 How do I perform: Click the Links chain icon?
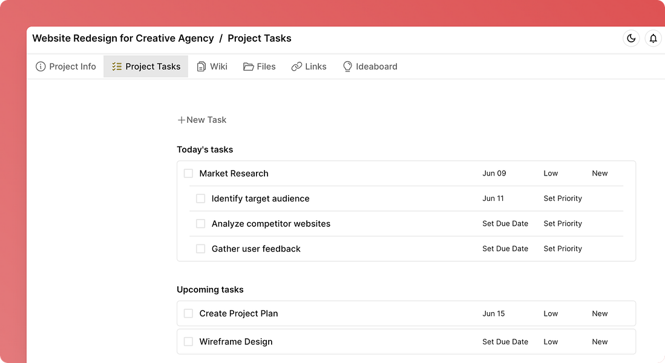point(296,67)
